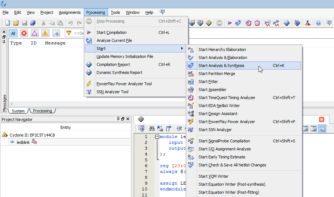Expand the Start submenu arrow
This screenshot has width=334, height=197.
pos(182,48)
